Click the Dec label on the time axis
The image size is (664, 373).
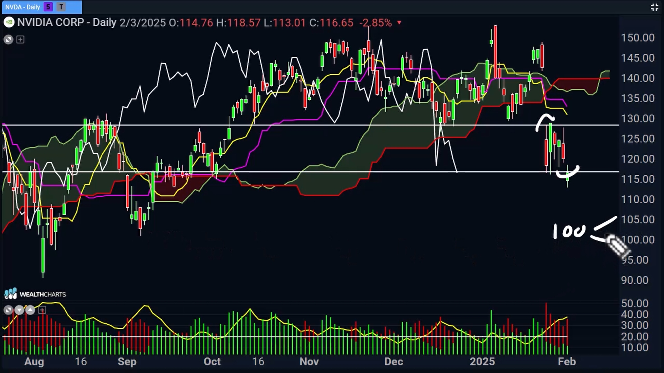tap(394, 362)
